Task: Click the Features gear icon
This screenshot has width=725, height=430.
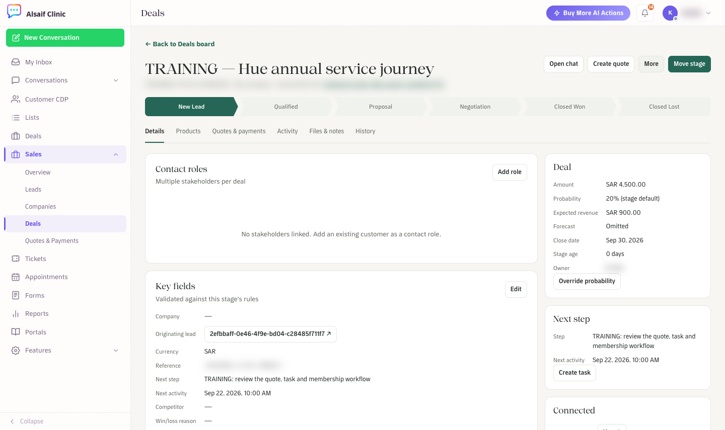Action: coord(16,351)
